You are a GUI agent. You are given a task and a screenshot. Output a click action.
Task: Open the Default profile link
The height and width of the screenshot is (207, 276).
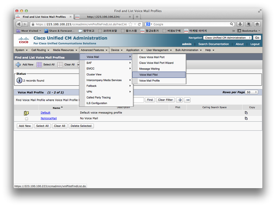point(46,113)
